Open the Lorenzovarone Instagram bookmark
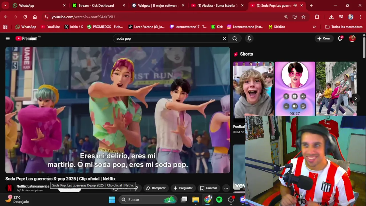This screenshot has width=366, height=206. 245,27
